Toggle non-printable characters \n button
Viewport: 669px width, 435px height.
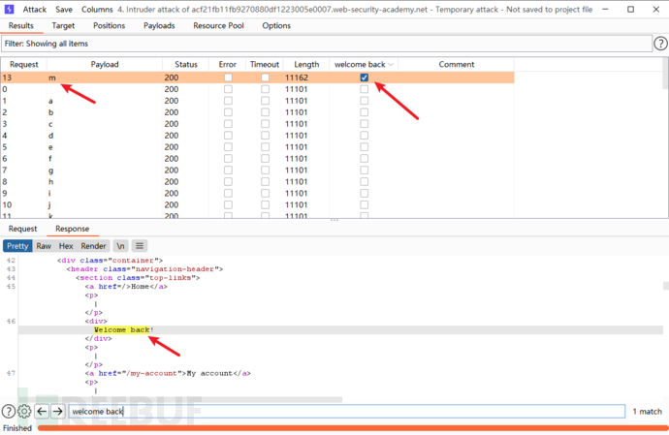coord(121,246)
